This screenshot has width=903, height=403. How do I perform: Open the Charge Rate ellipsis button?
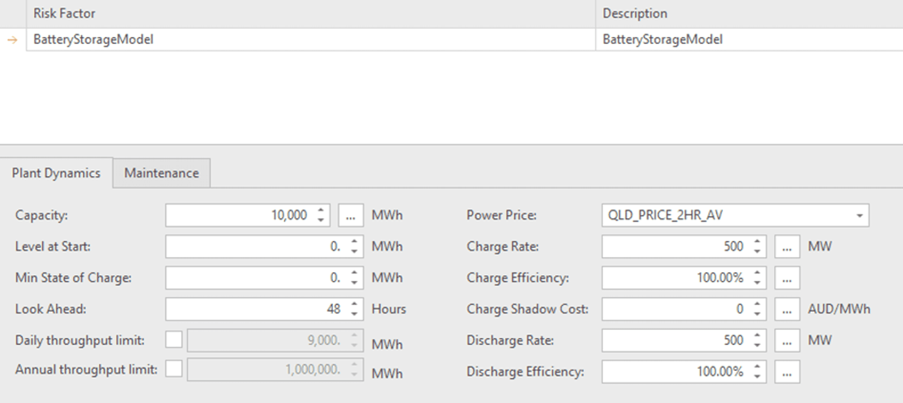tap(787, 247)
